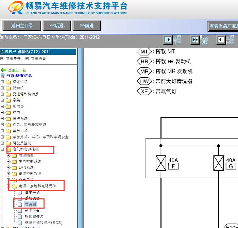Click the 东风日产-新骐达(C12)-2011- header bar
The width and height of the screenshot is (238, 228).
click(x=38, y=52)
